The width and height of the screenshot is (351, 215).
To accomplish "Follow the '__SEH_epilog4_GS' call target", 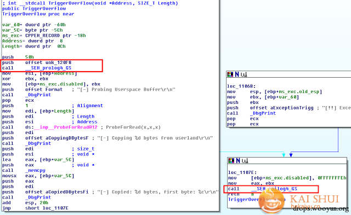I will pyautogui.click(x=274, y=189).
